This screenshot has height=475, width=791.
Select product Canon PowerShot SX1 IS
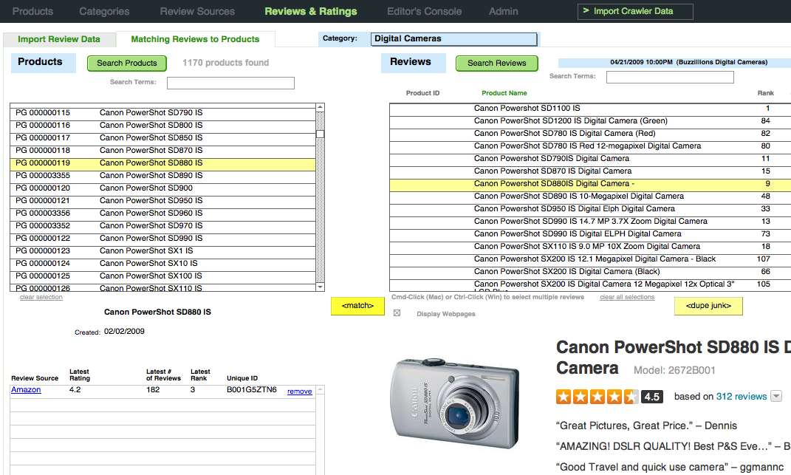163,251
